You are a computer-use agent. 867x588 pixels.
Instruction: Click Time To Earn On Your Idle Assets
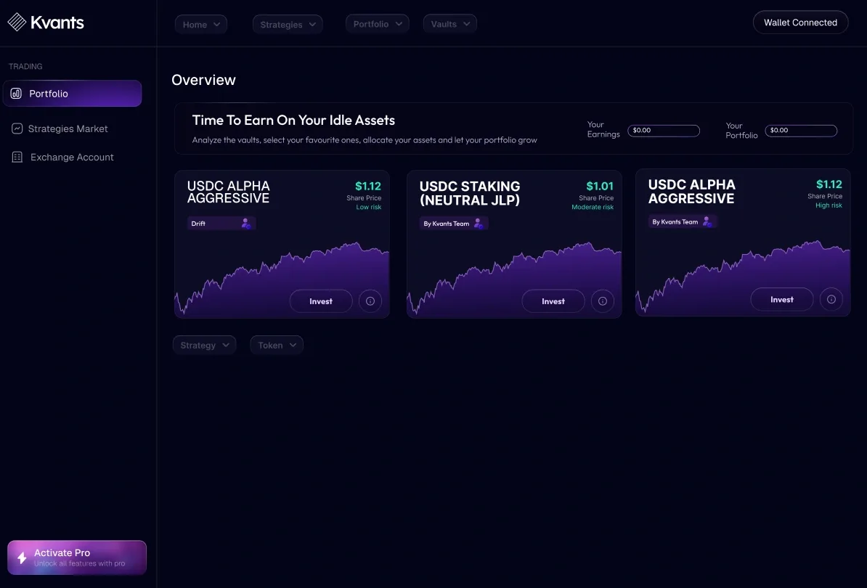click(x=293, y=121)
